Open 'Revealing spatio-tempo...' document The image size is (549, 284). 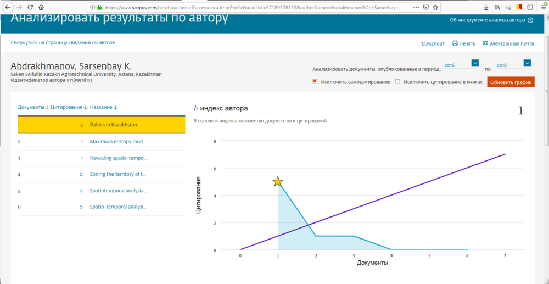(x=119, y=158)
